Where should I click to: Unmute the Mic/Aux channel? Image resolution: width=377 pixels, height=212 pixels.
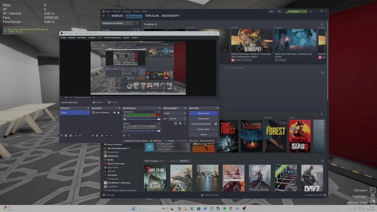pos(125,130)
